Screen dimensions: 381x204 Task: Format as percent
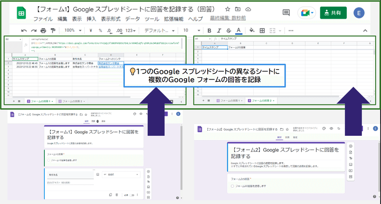pos(100,31)
